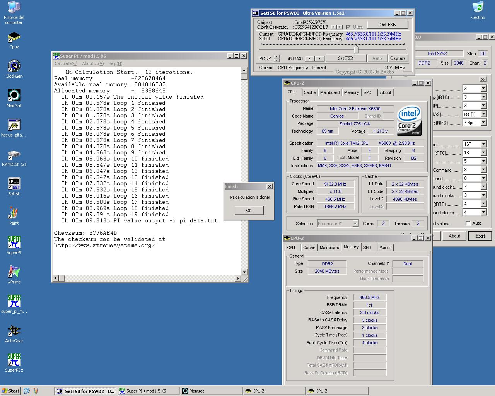
Task: Click the Internet Explorer quick launch icon
Action: pos(27,391)
